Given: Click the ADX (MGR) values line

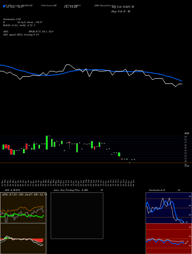Looking at the screenshot, I should click(x=28, y=32).
